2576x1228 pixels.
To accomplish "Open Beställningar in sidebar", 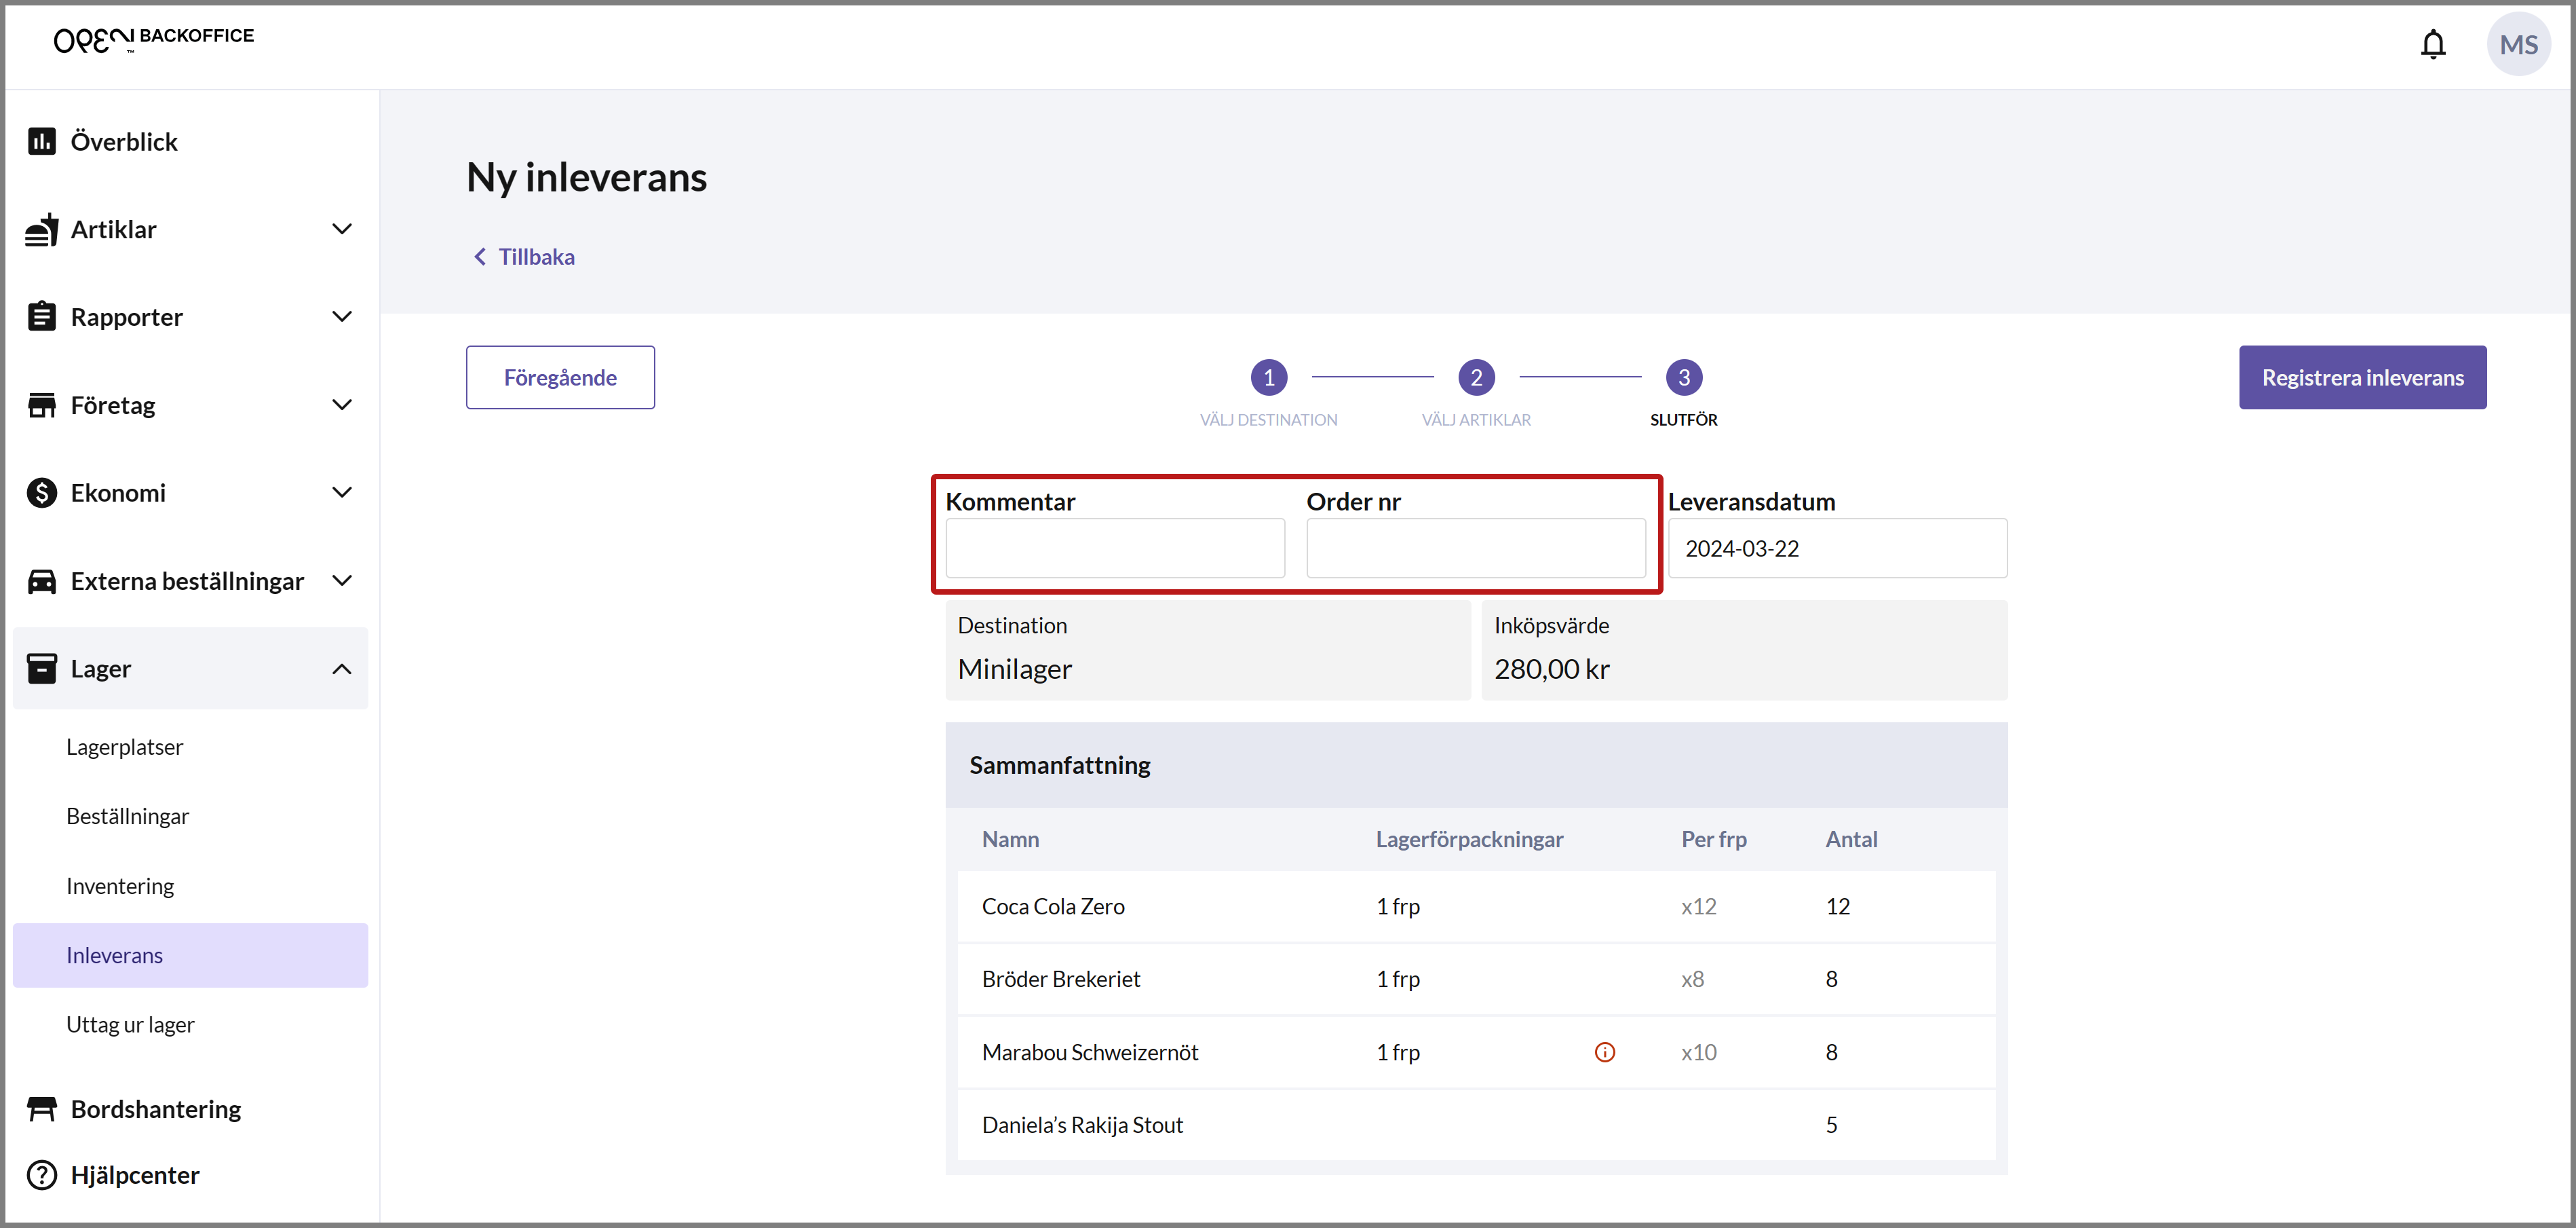I will (x=127, y=816).
